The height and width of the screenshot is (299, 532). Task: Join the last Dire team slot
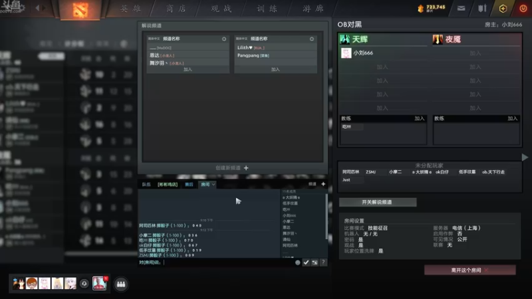[x=475, y=108]
